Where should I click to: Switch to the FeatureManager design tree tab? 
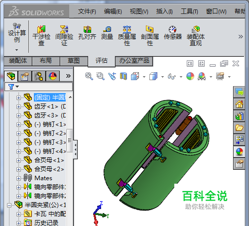11,76
